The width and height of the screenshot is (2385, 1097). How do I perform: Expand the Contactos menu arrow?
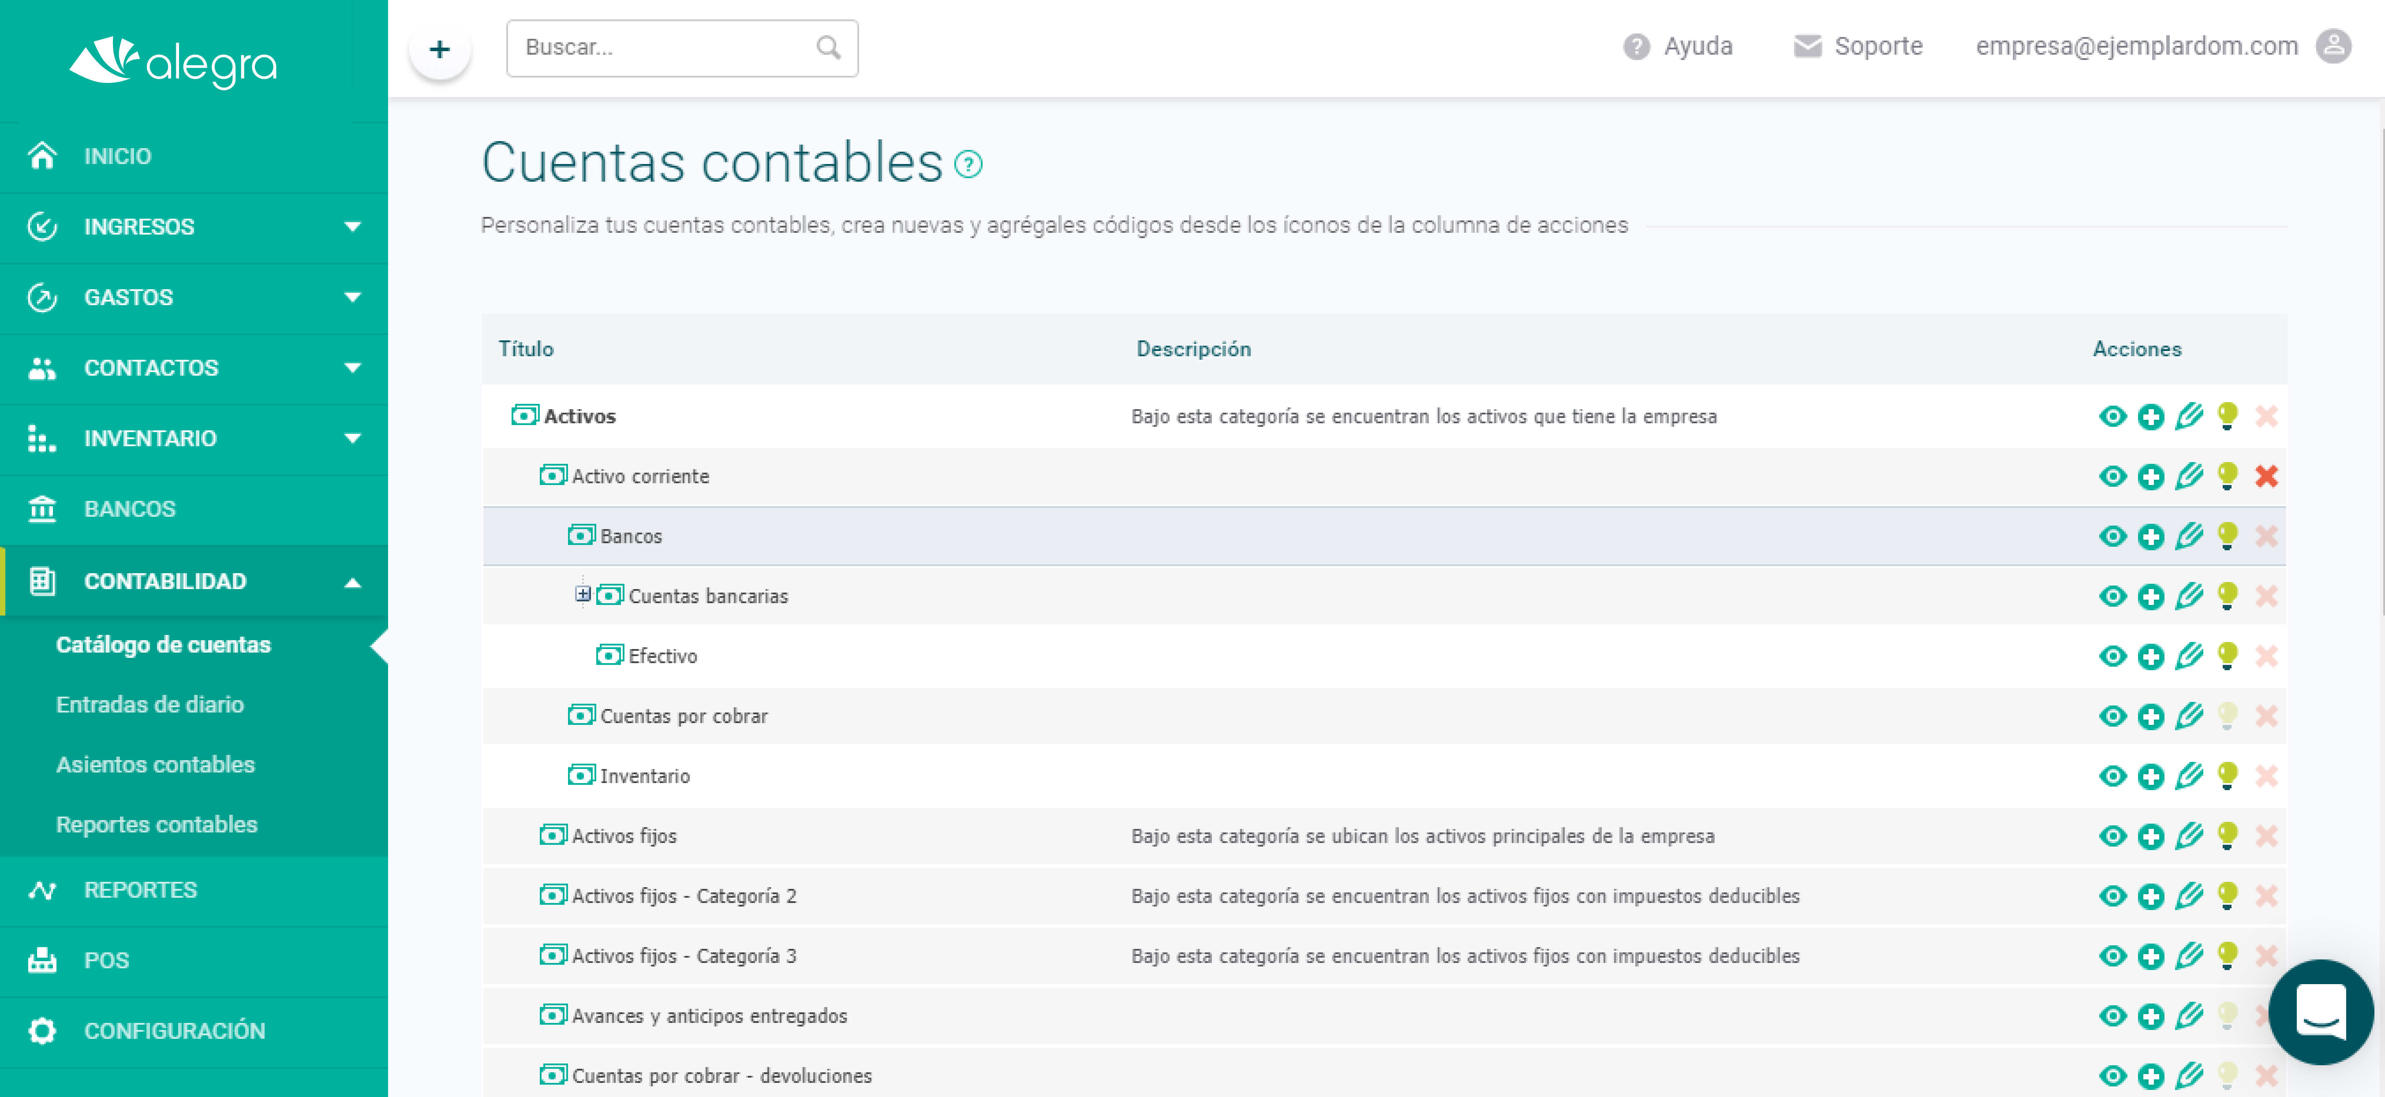[352, 368]
